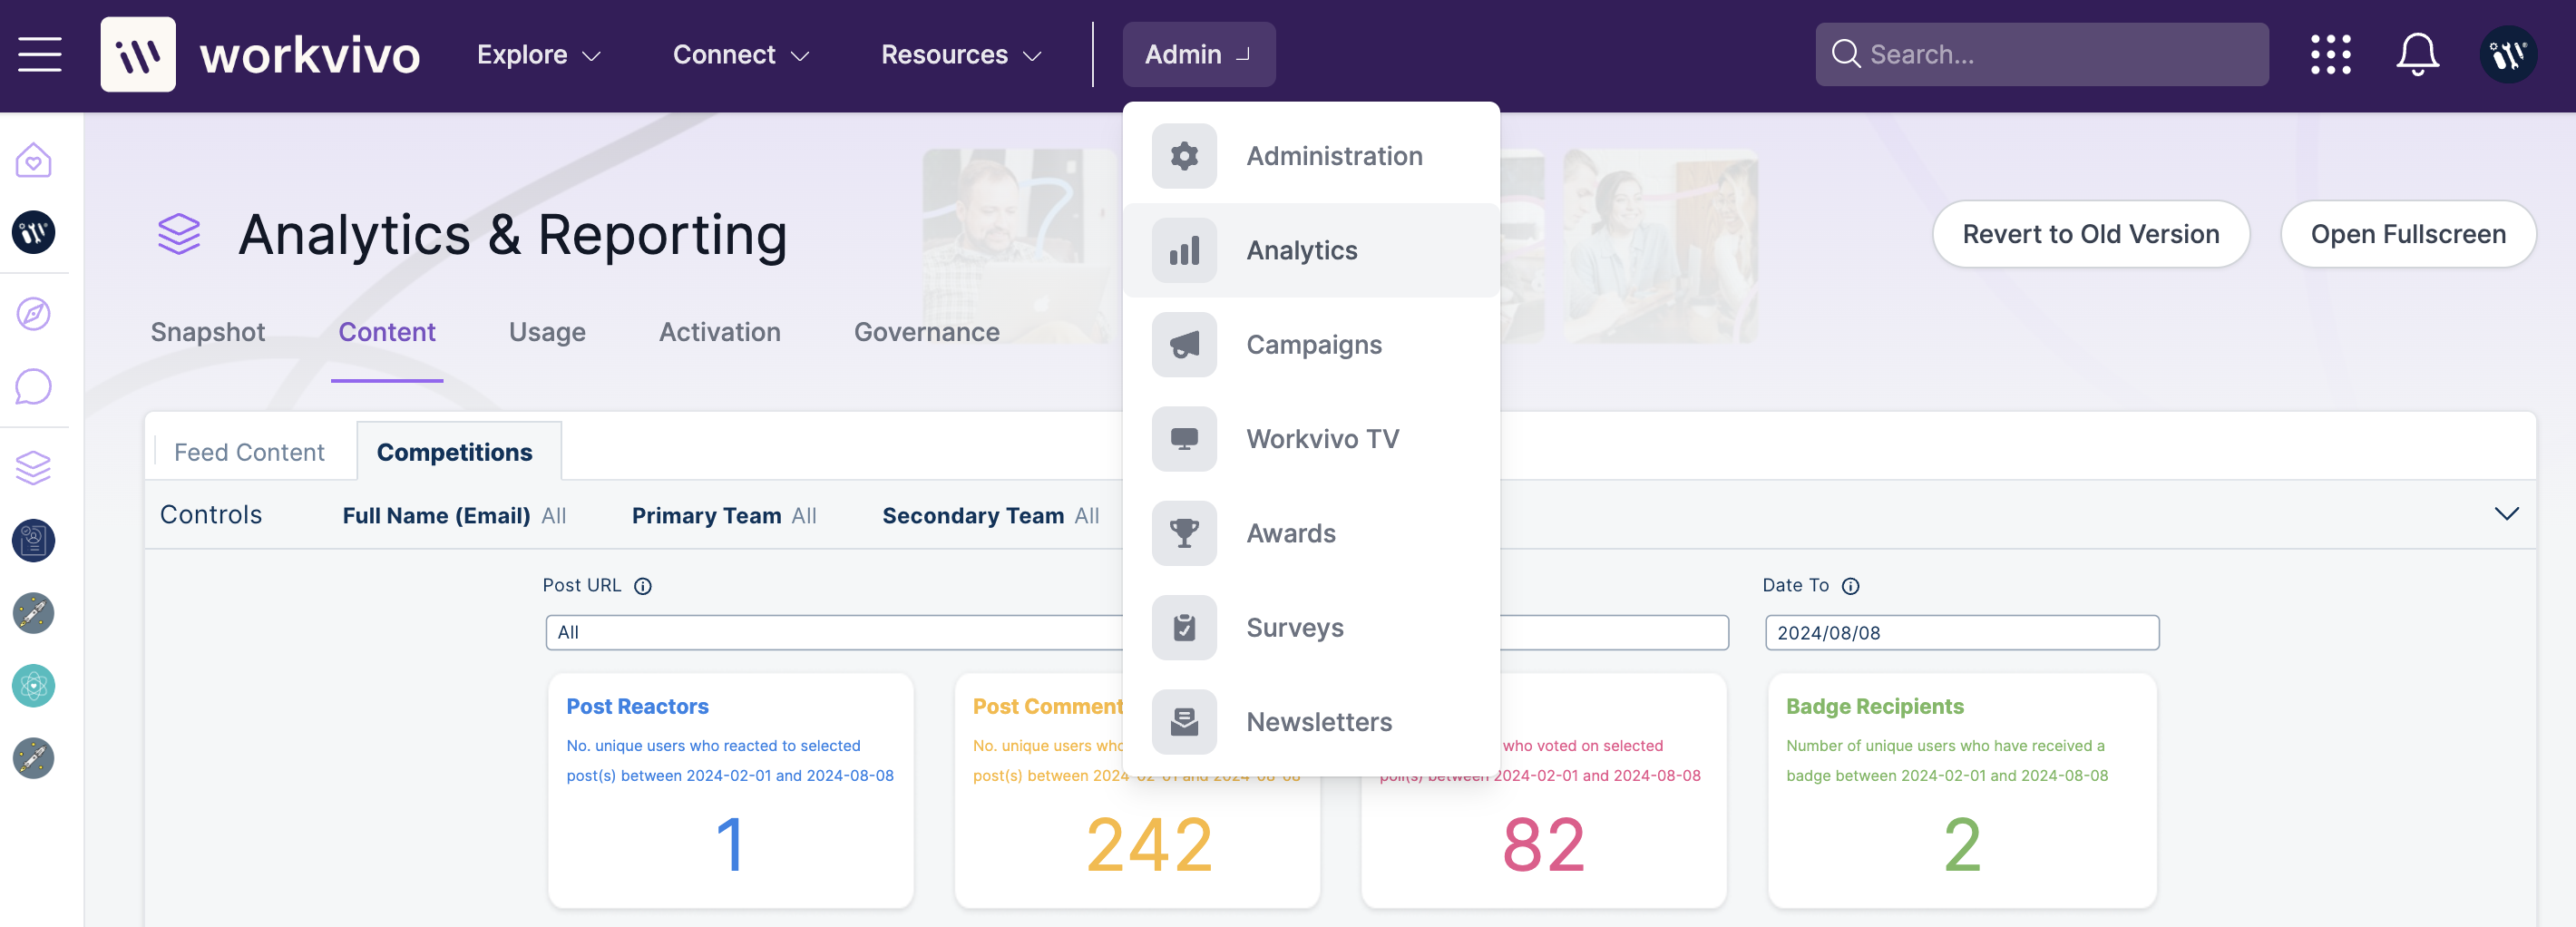Open the Primary Team filter
The width and height of the screenshot is (2576, 927).
[724, 516]
